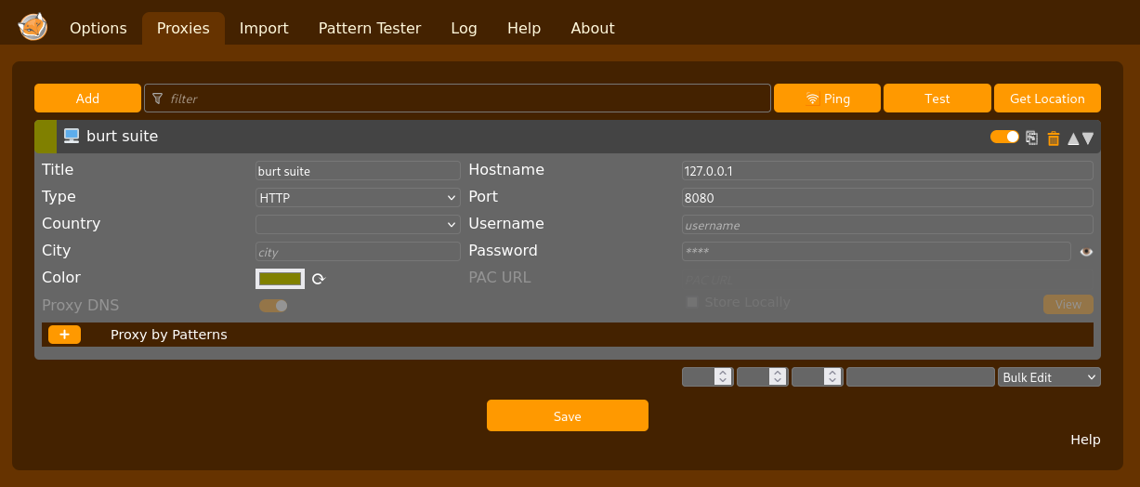Click the Get Location button
This screenshot has height=487, width=1140.
pos(1047,99)
